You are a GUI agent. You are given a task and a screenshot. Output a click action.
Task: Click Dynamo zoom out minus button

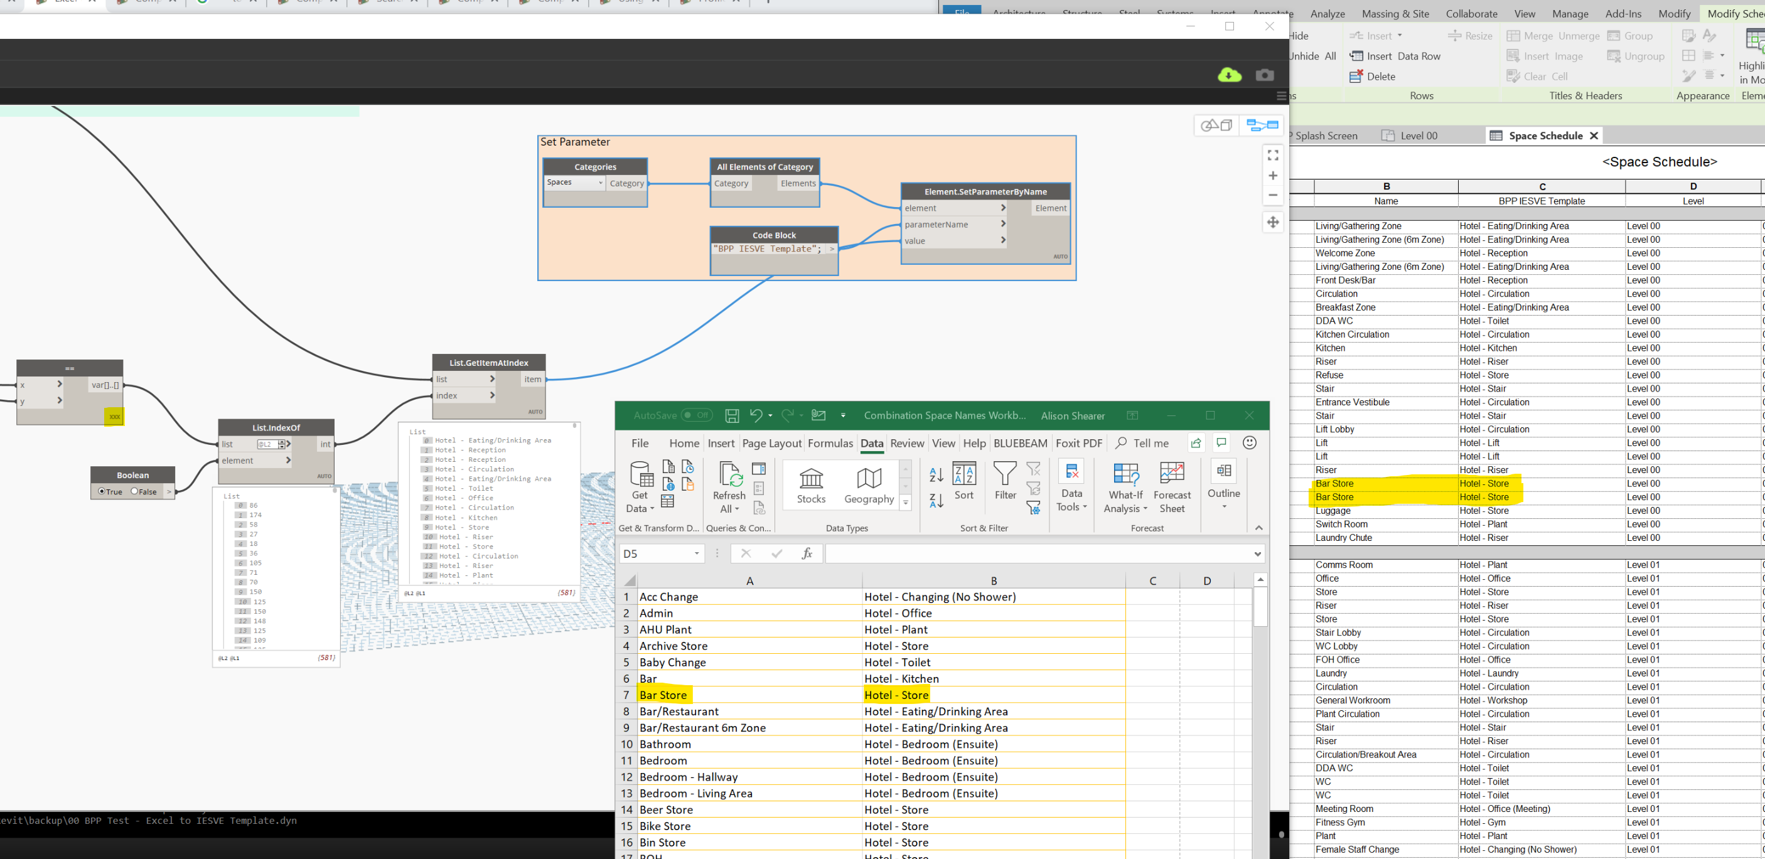1272,195
